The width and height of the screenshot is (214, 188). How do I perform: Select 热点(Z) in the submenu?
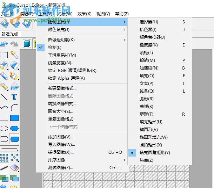(x=160, y=160)
